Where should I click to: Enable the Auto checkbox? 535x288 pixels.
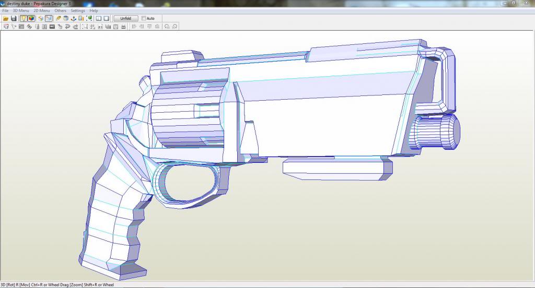144,18
